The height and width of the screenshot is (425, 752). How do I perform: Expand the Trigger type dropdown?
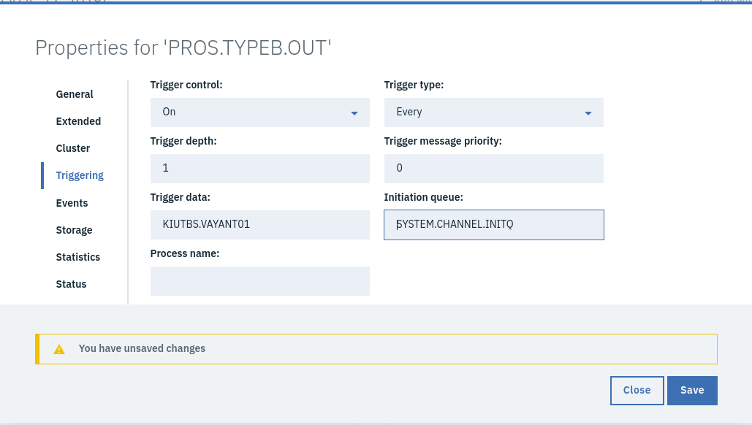(x=493, y=112)
